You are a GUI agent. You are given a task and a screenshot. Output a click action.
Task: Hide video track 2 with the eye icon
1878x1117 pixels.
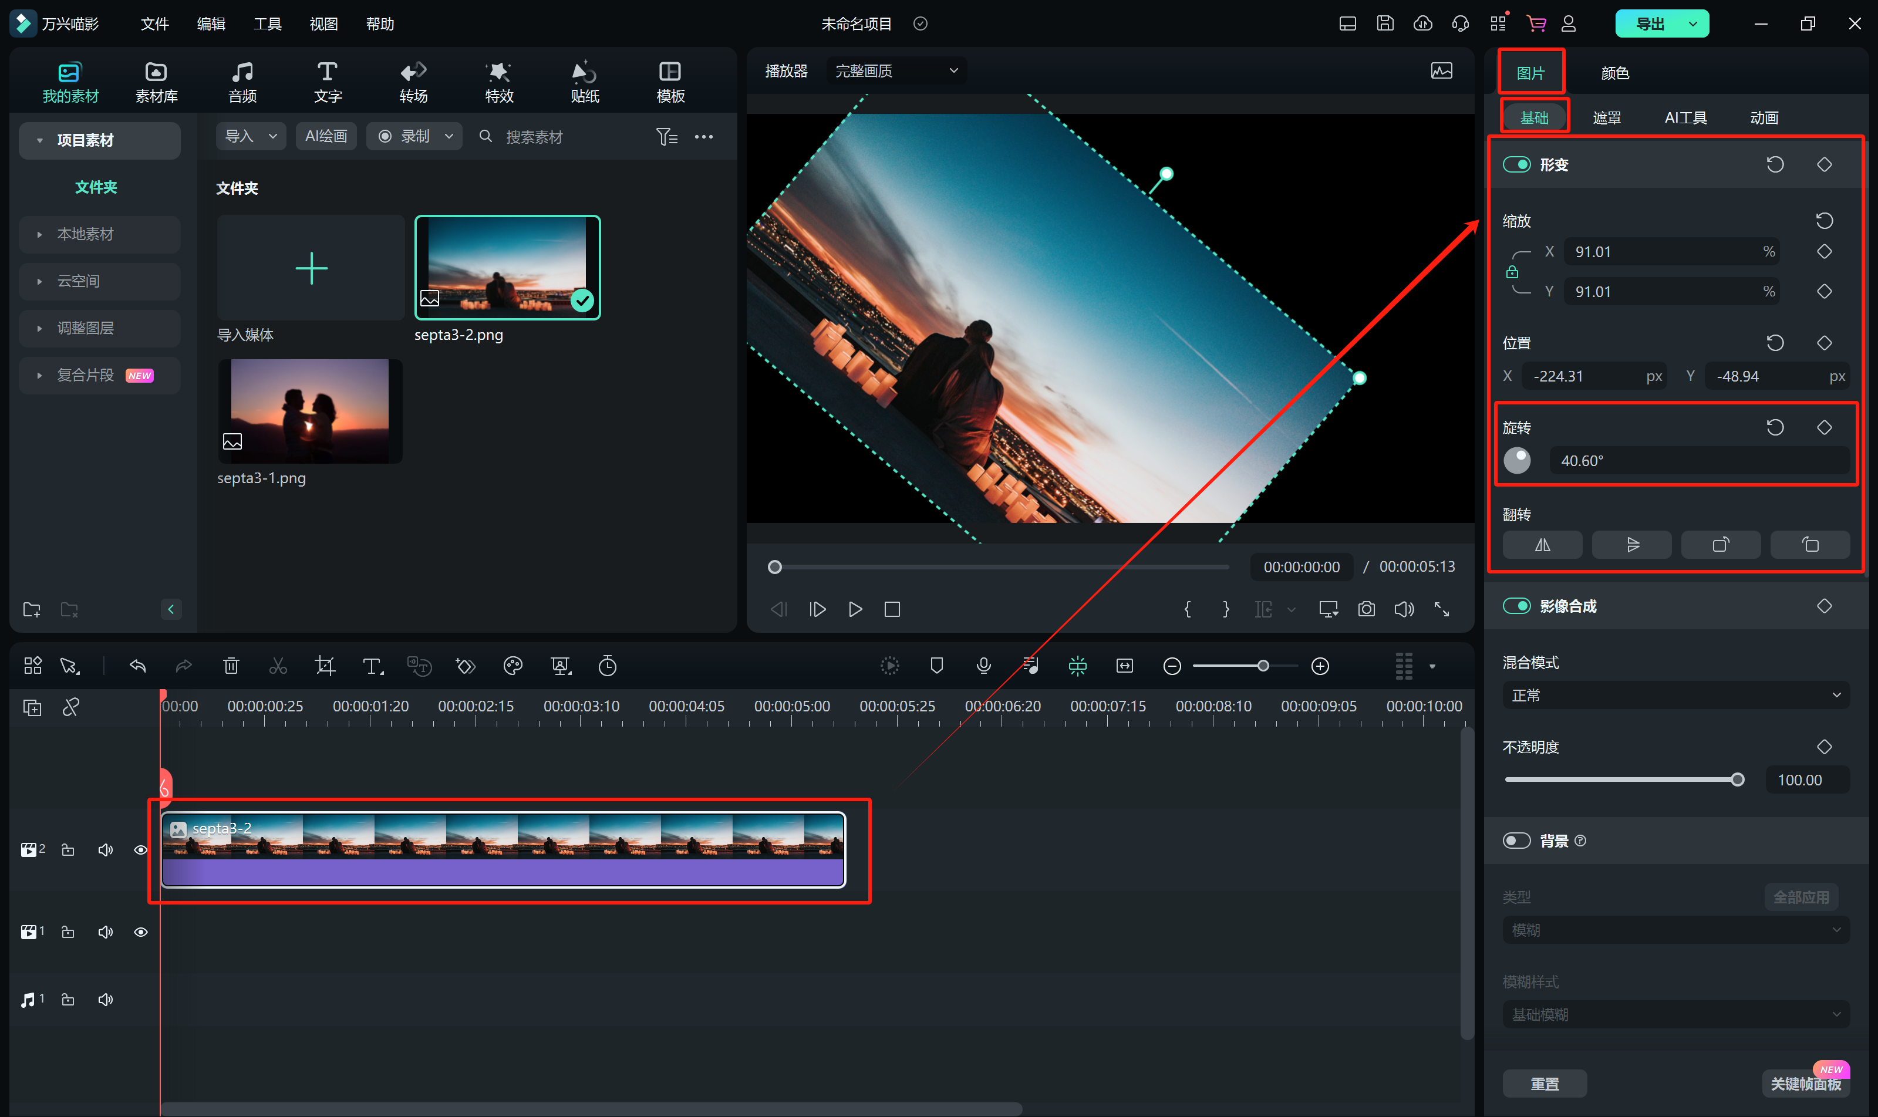141,850
